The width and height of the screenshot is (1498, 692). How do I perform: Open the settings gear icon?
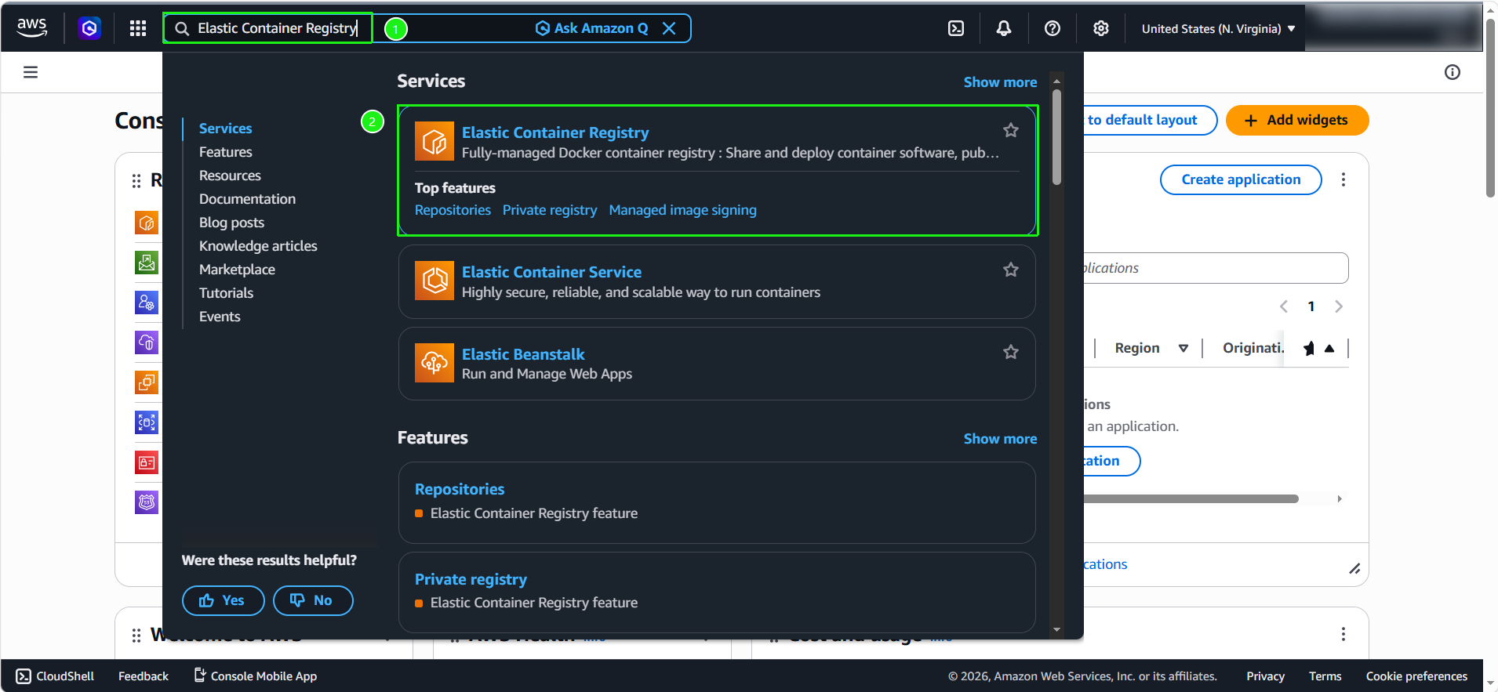pyautogui.click(x=1101, y=28)
